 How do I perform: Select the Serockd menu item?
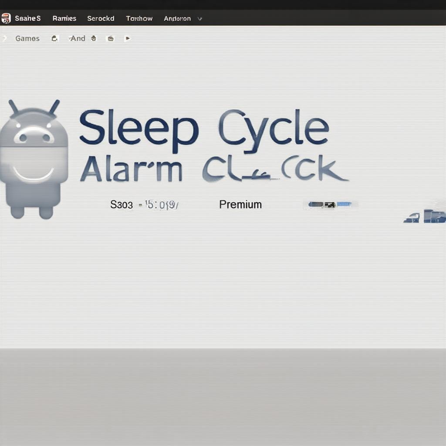click(101, 18)
